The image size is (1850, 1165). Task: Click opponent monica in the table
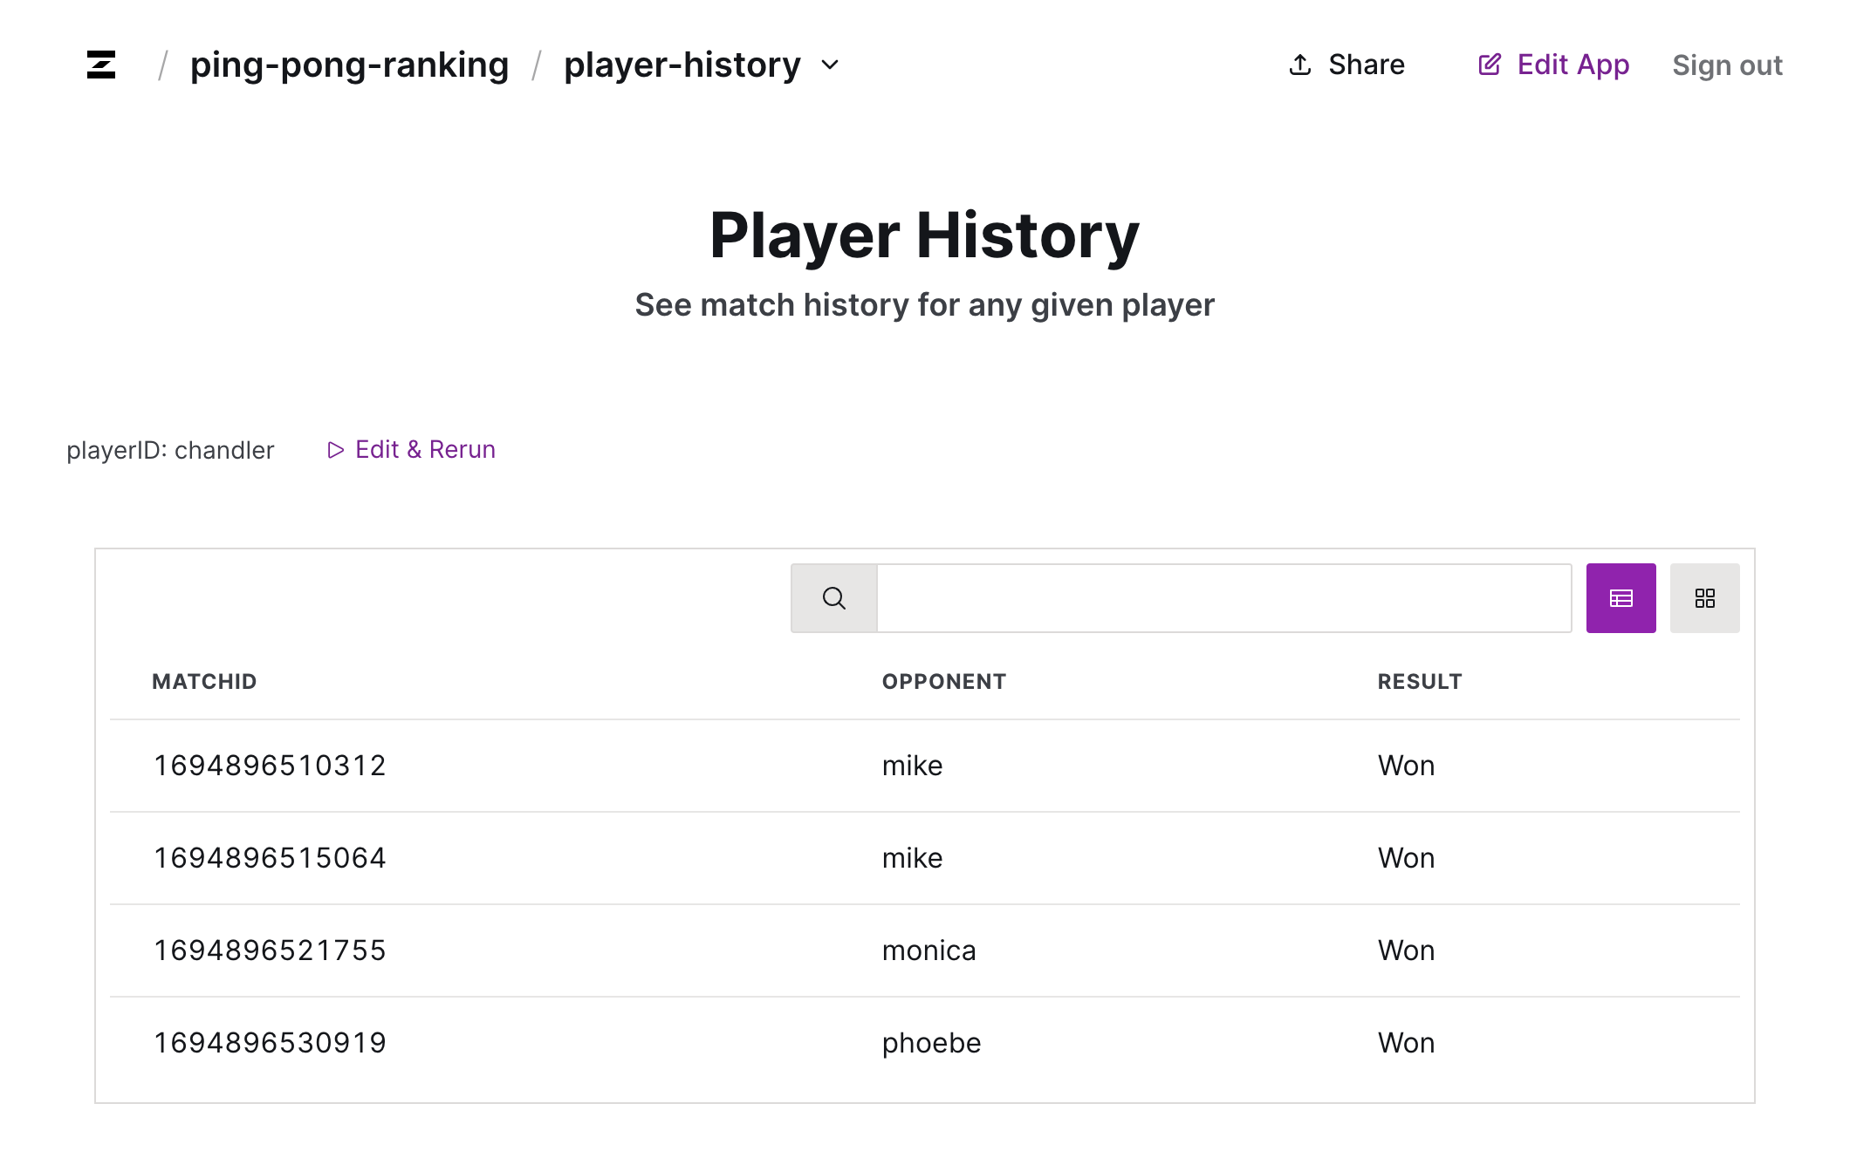click(928, 950)
